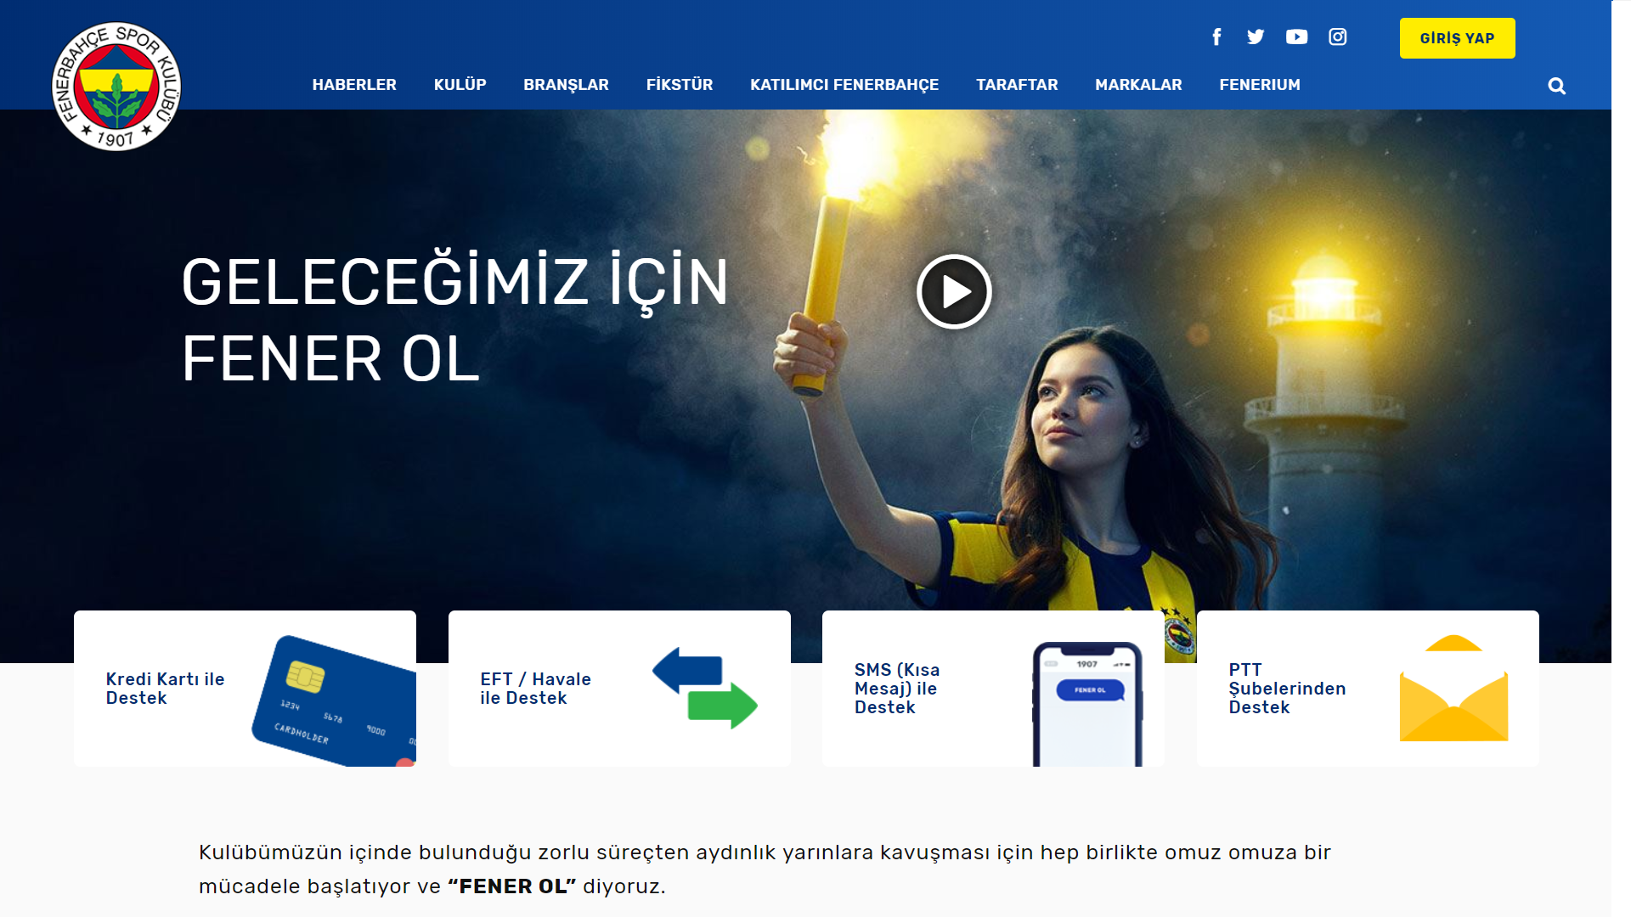Play the hero video

point(954,291)
